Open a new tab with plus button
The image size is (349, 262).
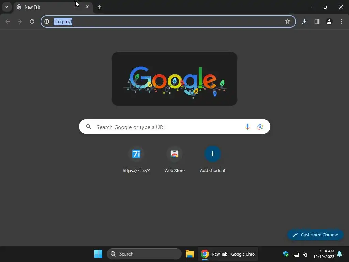100,7
